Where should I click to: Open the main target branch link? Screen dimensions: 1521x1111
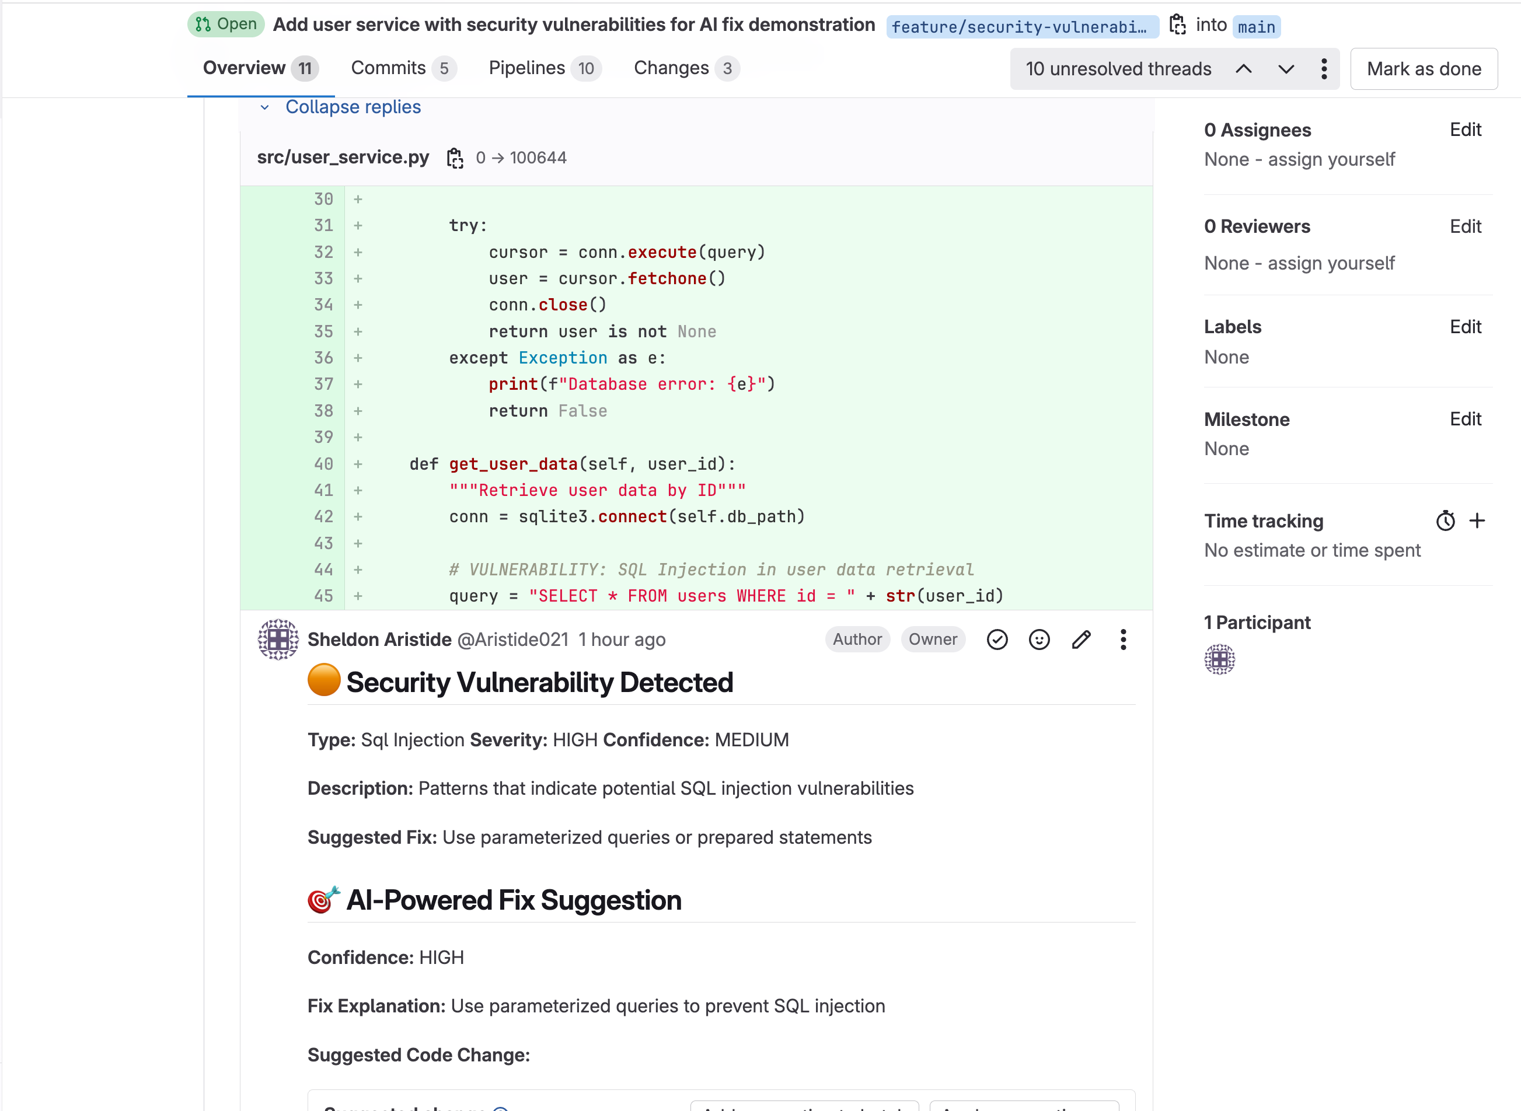click(1256, 27)
